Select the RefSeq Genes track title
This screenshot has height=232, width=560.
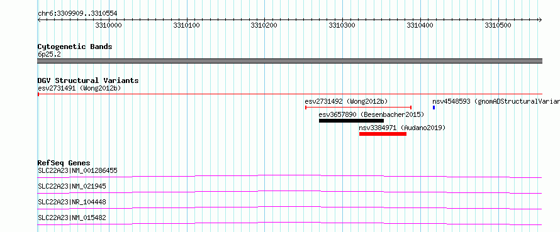click(64, 163)
